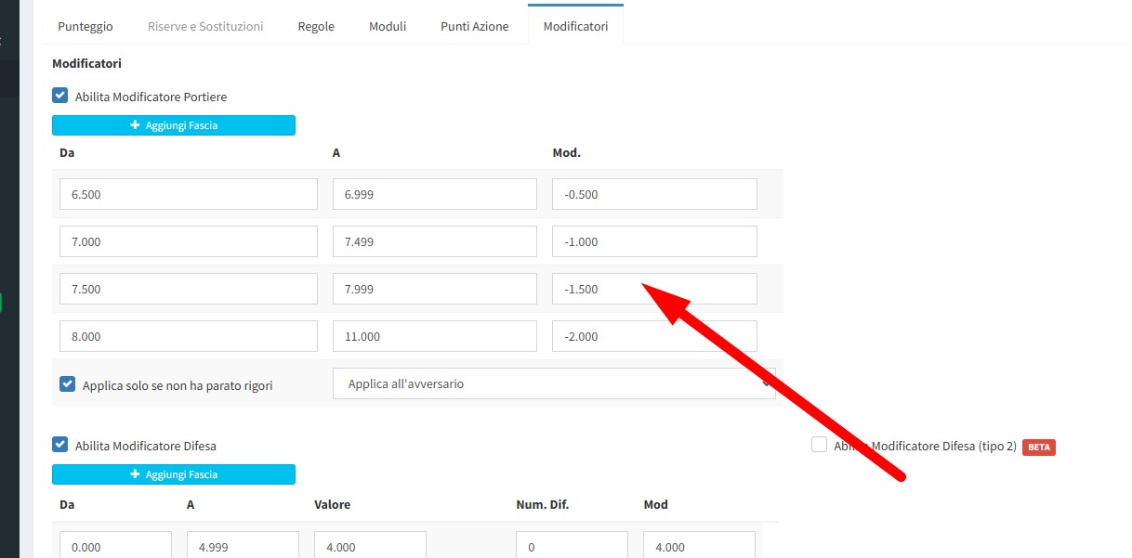The image size is (1132, 558).
Task: Select the Modificatori tab
Action: pyautogui.click(x=575, y=26)
